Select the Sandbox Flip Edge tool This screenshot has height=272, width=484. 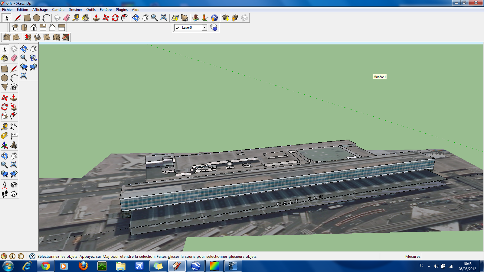[66, 37]
